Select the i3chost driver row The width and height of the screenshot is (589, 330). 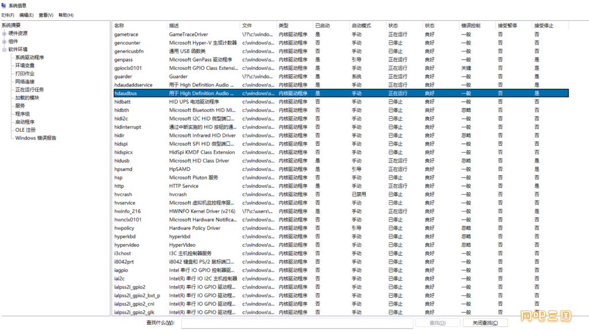(x=341, y=253)
